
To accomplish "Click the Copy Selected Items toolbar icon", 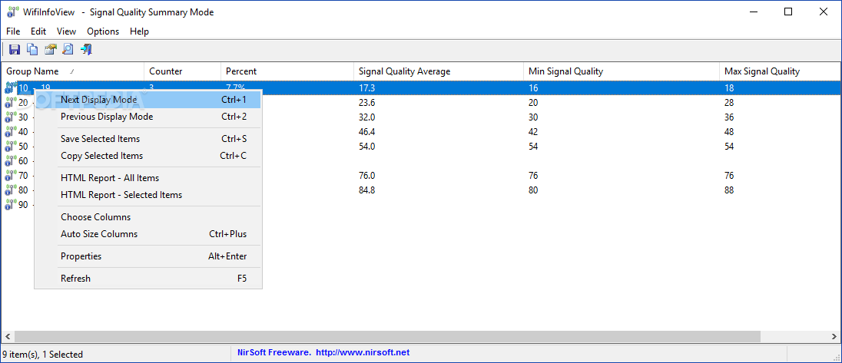I will [x=32, y=50].
